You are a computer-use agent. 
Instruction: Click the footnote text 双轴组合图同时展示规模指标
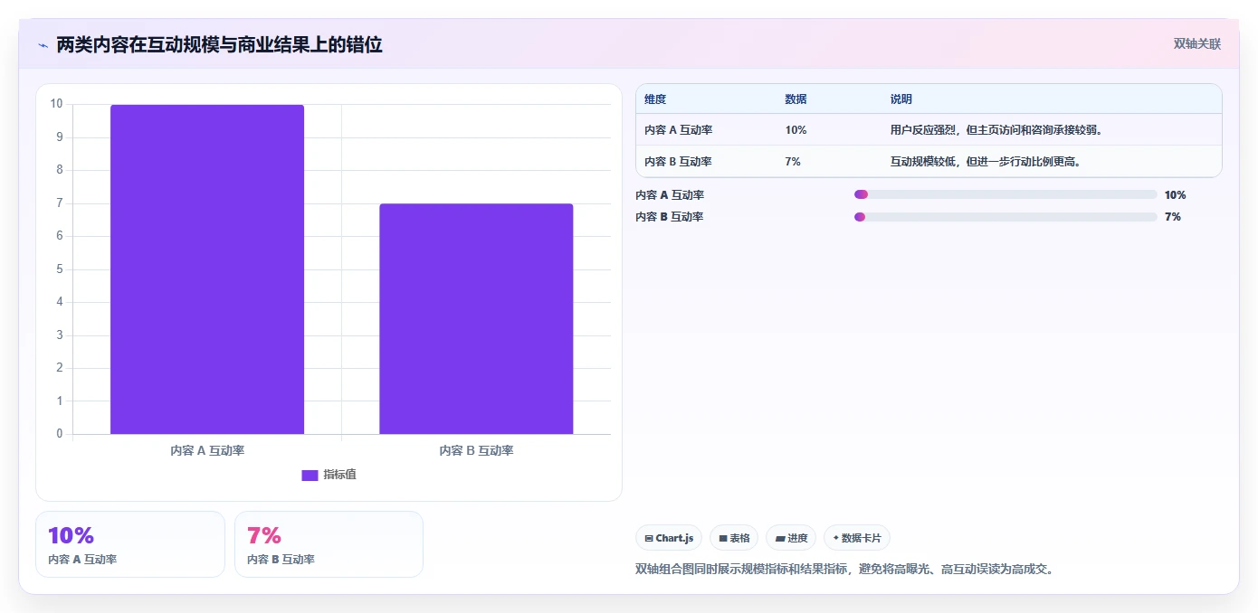[845, 570]
